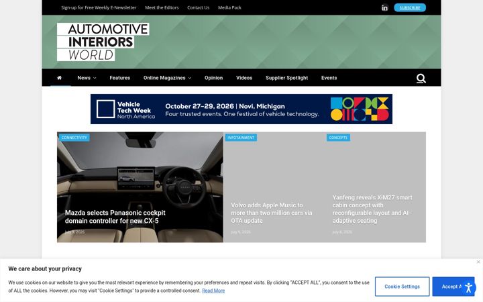The width and height of the screenshot is (483, 302).
Task: Select the Infotainment category tag
Action: [241, 138]
